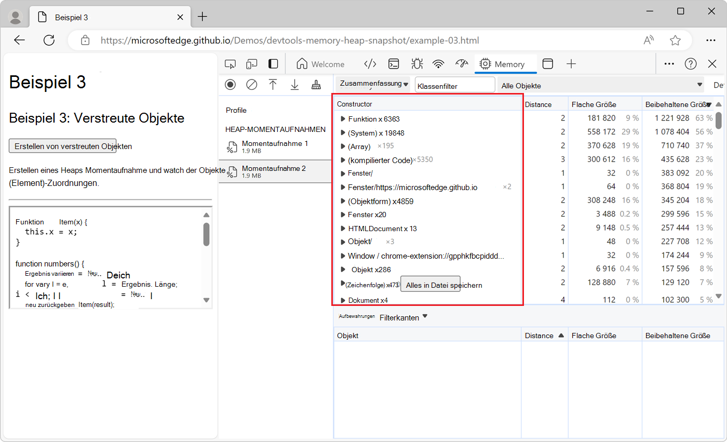Viewport: 727px width, 442px height.
Task: Sort by Distance header in retainers table
Action: click(x=544, y=336)
